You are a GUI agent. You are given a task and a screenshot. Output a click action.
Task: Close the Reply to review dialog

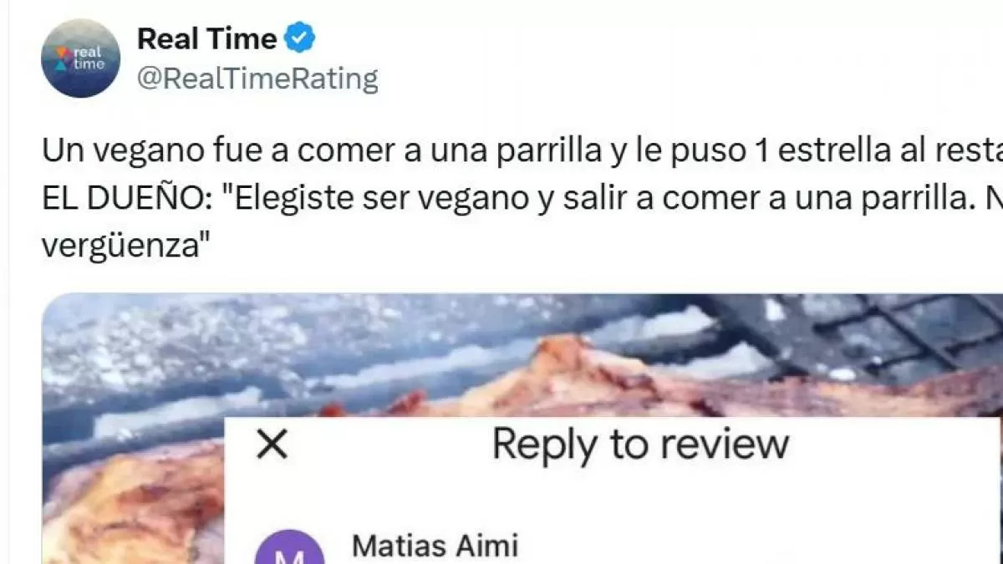click(272, 445)
